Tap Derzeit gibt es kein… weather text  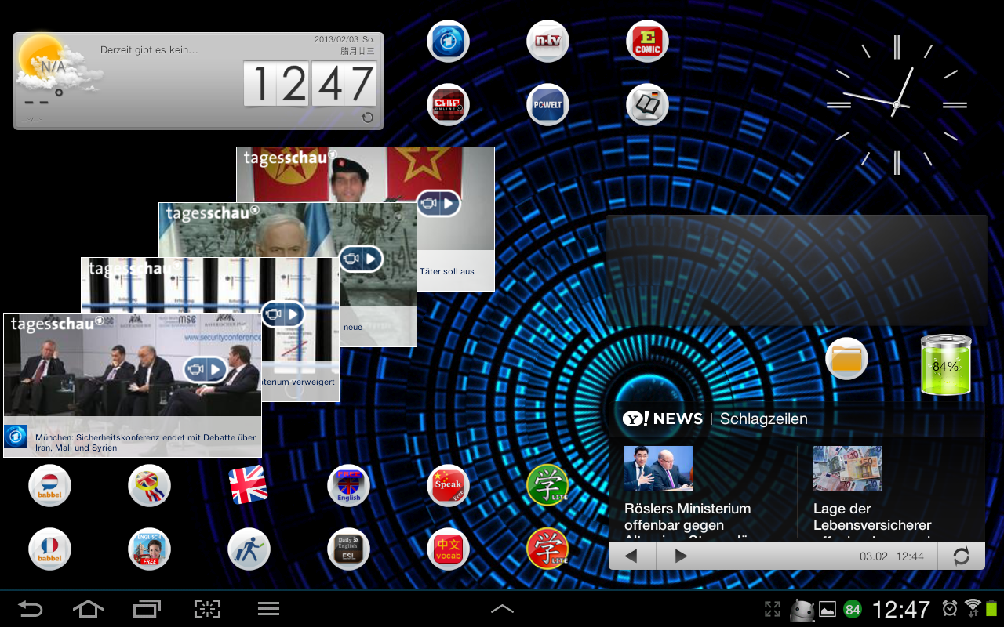(x=149, y=50)
